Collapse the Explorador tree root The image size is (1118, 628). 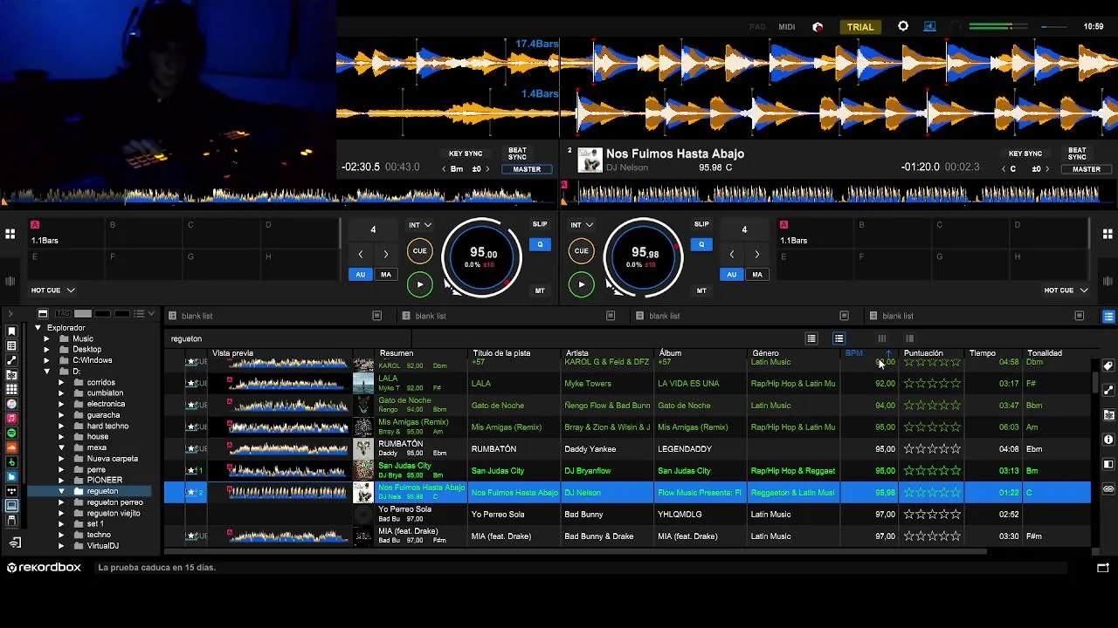pos(38,328)
